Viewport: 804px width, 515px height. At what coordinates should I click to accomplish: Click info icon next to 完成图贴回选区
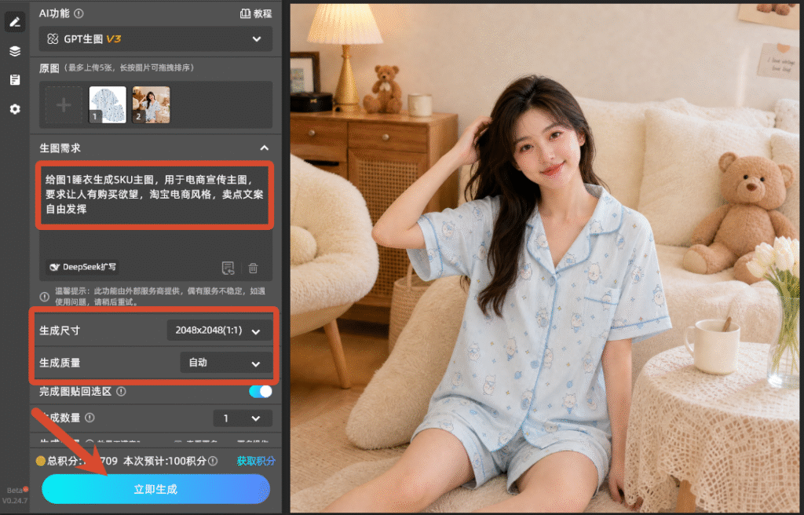(x=121, y=392)
